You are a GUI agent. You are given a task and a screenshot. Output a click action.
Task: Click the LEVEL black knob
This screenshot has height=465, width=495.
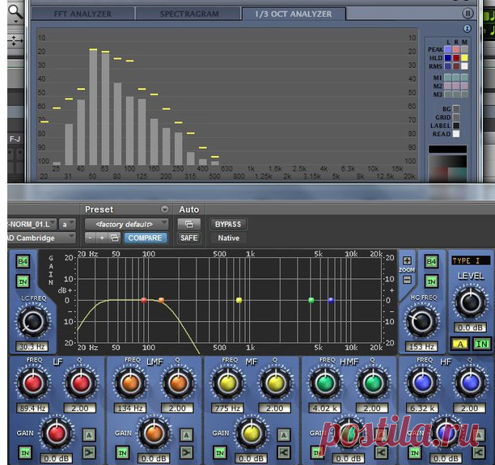coord(471,302)
